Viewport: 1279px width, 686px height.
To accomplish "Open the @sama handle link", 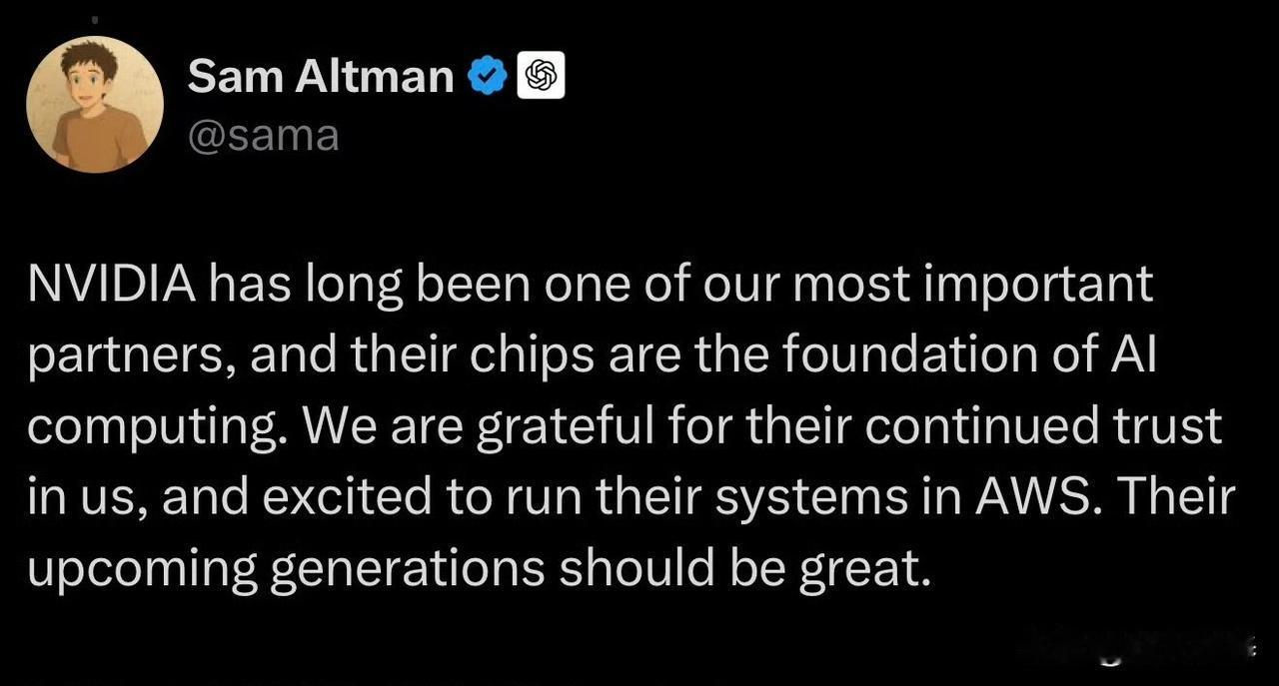I will [x=264, y=135].
